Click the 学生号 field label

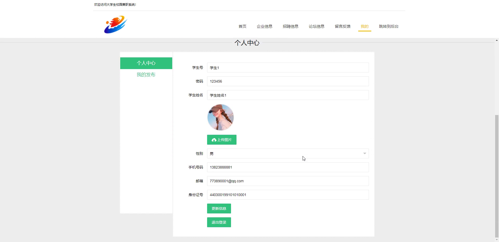(x=197, y=68)
